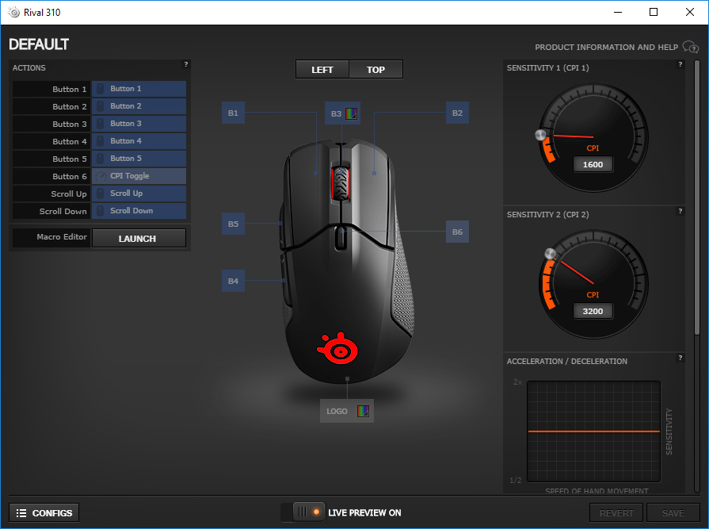
Task: Open help for Acceleration / Deceleration panel
Action: click(680, 358)
